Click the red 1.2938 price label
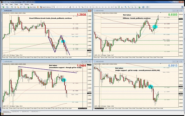 coord(81,15)
